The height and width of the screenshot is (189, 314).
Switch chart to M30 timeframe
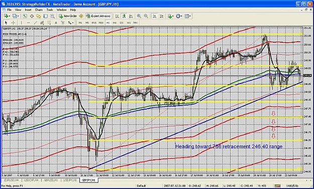(x=101, y=23)
